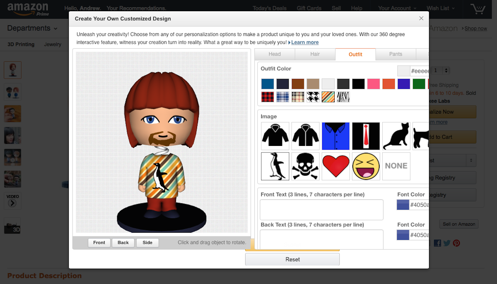This screenshot has width=497, height=284.
Task: Click the Sell on Amazon button
Action: (x=459, y=224)
